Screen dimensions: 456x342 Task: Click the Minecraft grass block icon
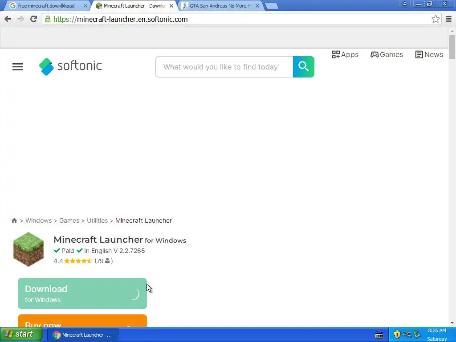(28, 249)
